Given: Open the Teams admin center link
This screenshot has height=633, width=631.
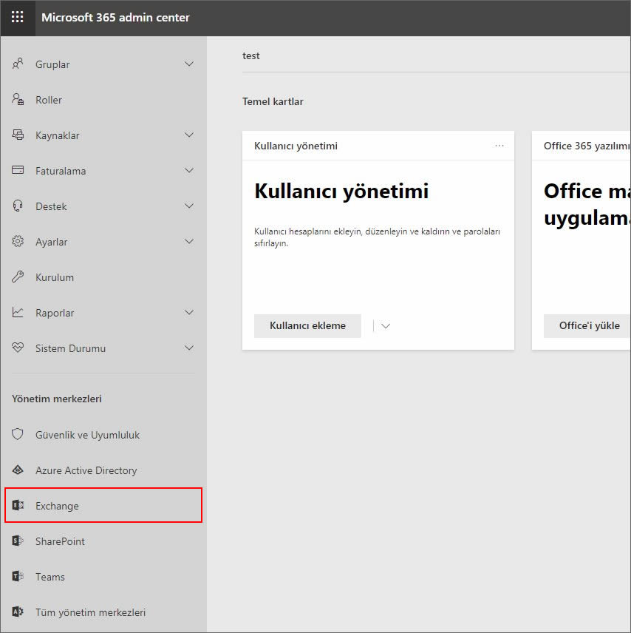Looking at the screenshot, I should [103, 577].
